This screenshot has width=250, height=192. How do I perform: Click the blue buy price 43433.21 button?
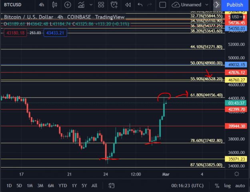coord(55,33)
